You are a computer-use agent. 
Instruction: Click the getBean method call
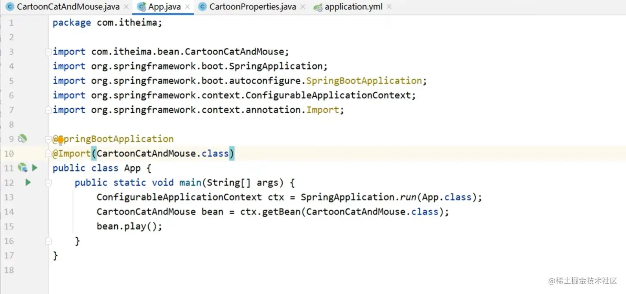[x=281, y=212]
